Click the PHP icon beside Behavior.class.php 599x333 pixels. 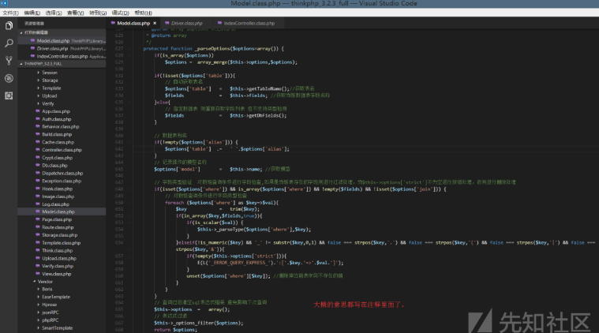coord(38,126)
